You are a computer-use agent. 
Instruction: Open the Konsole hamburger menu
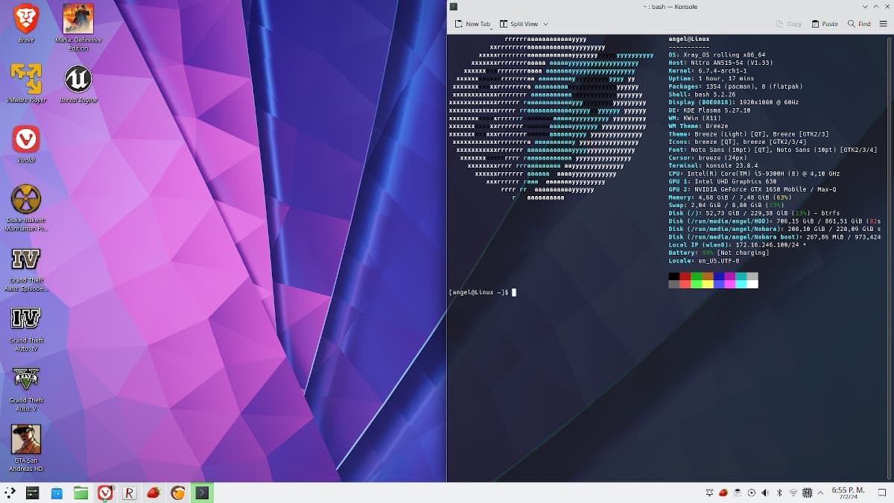(x=883, y=24)
